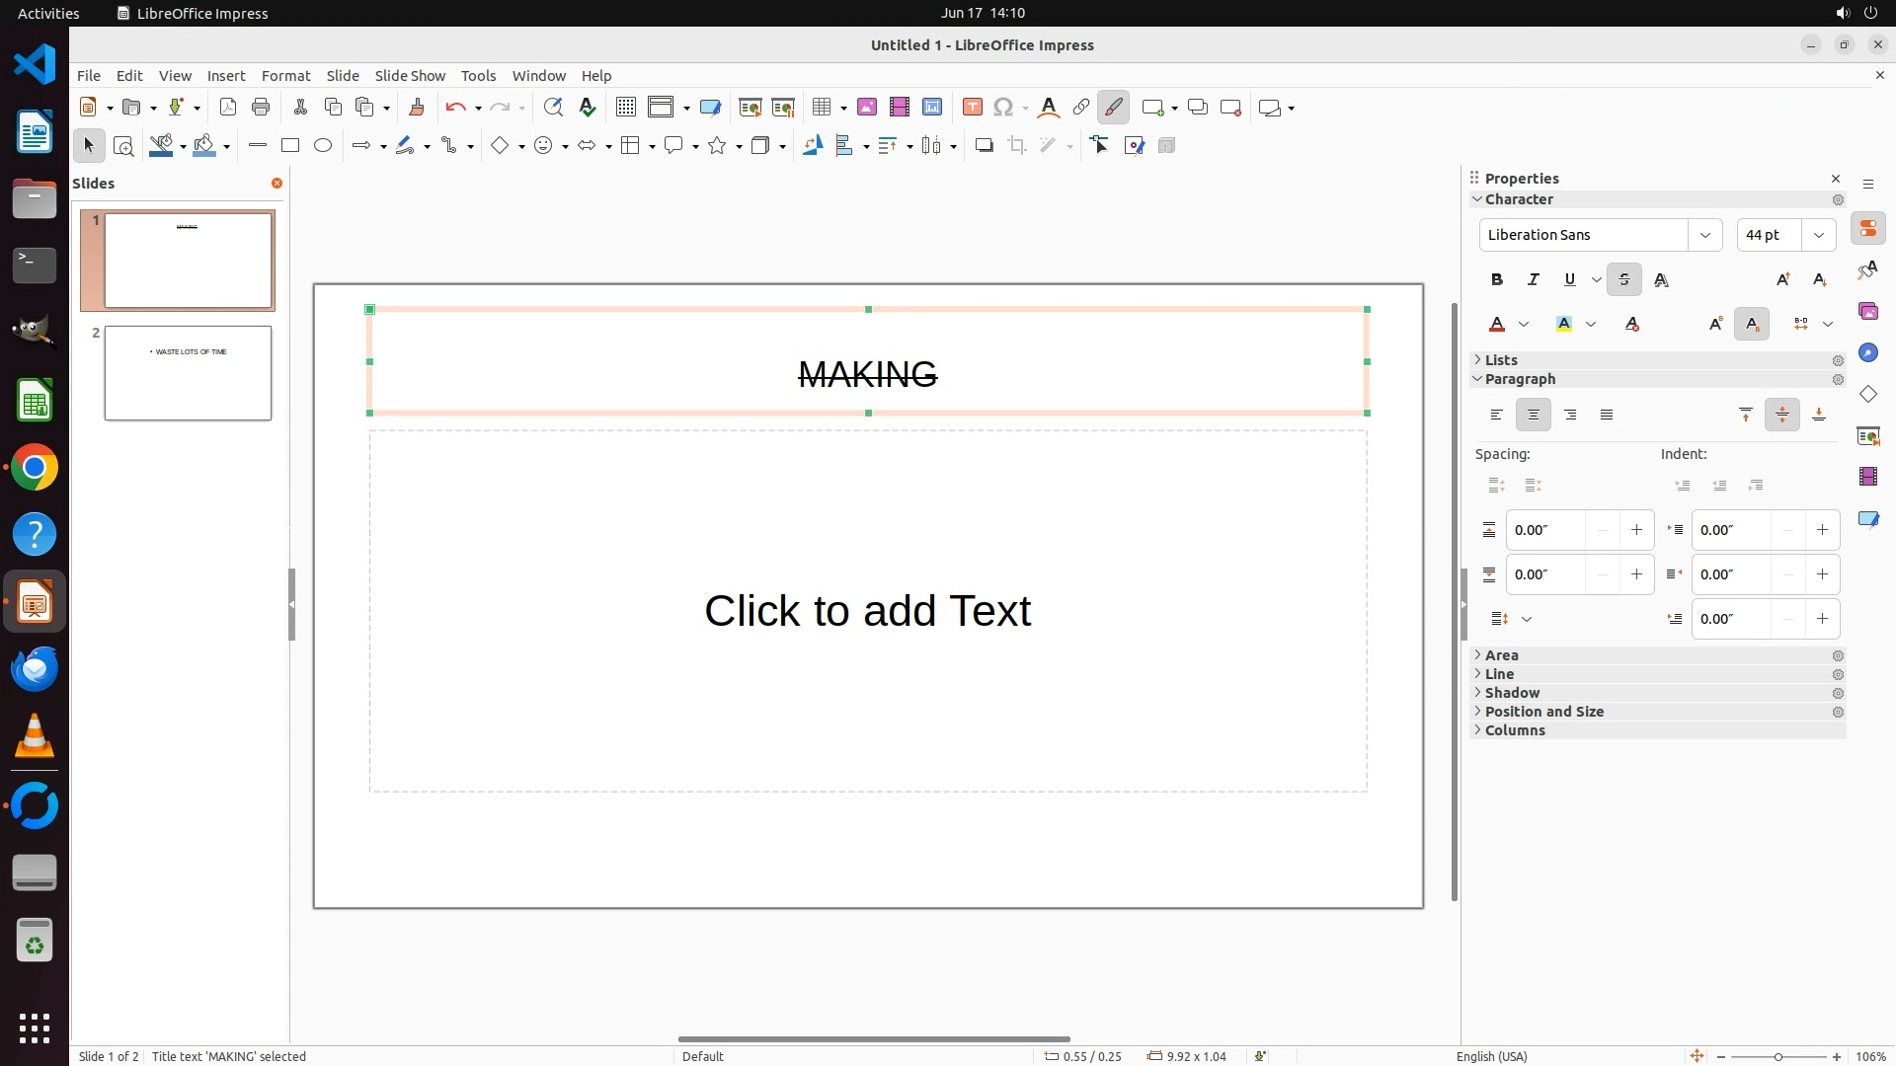
Task: Expand the Area section
Action: coord(1501,655)
